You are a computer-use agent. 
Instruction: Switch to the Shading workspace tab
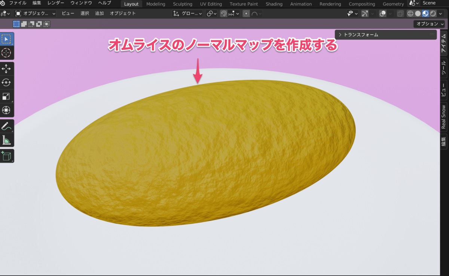tap(274, 4)
